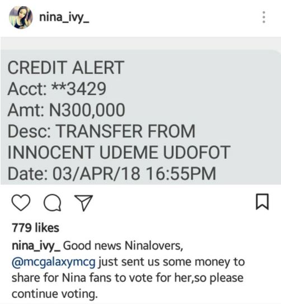Tap nina_ivy_ username in post header
This screenshot has width=281, height=304.
click(x=64, y=18)
